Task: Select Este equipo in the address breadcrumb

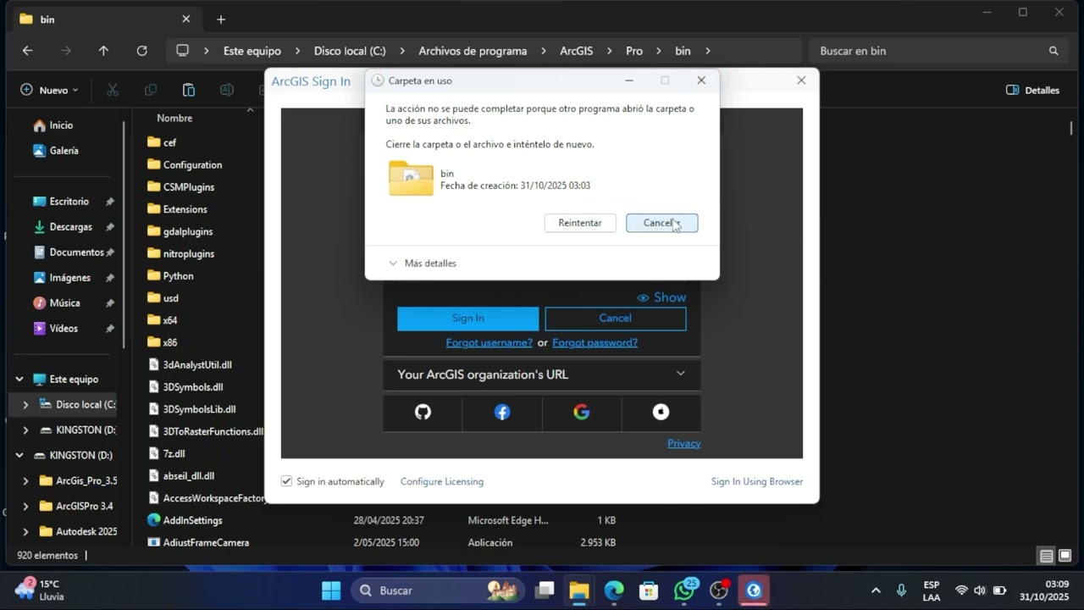Action: [x=252, y=51]
